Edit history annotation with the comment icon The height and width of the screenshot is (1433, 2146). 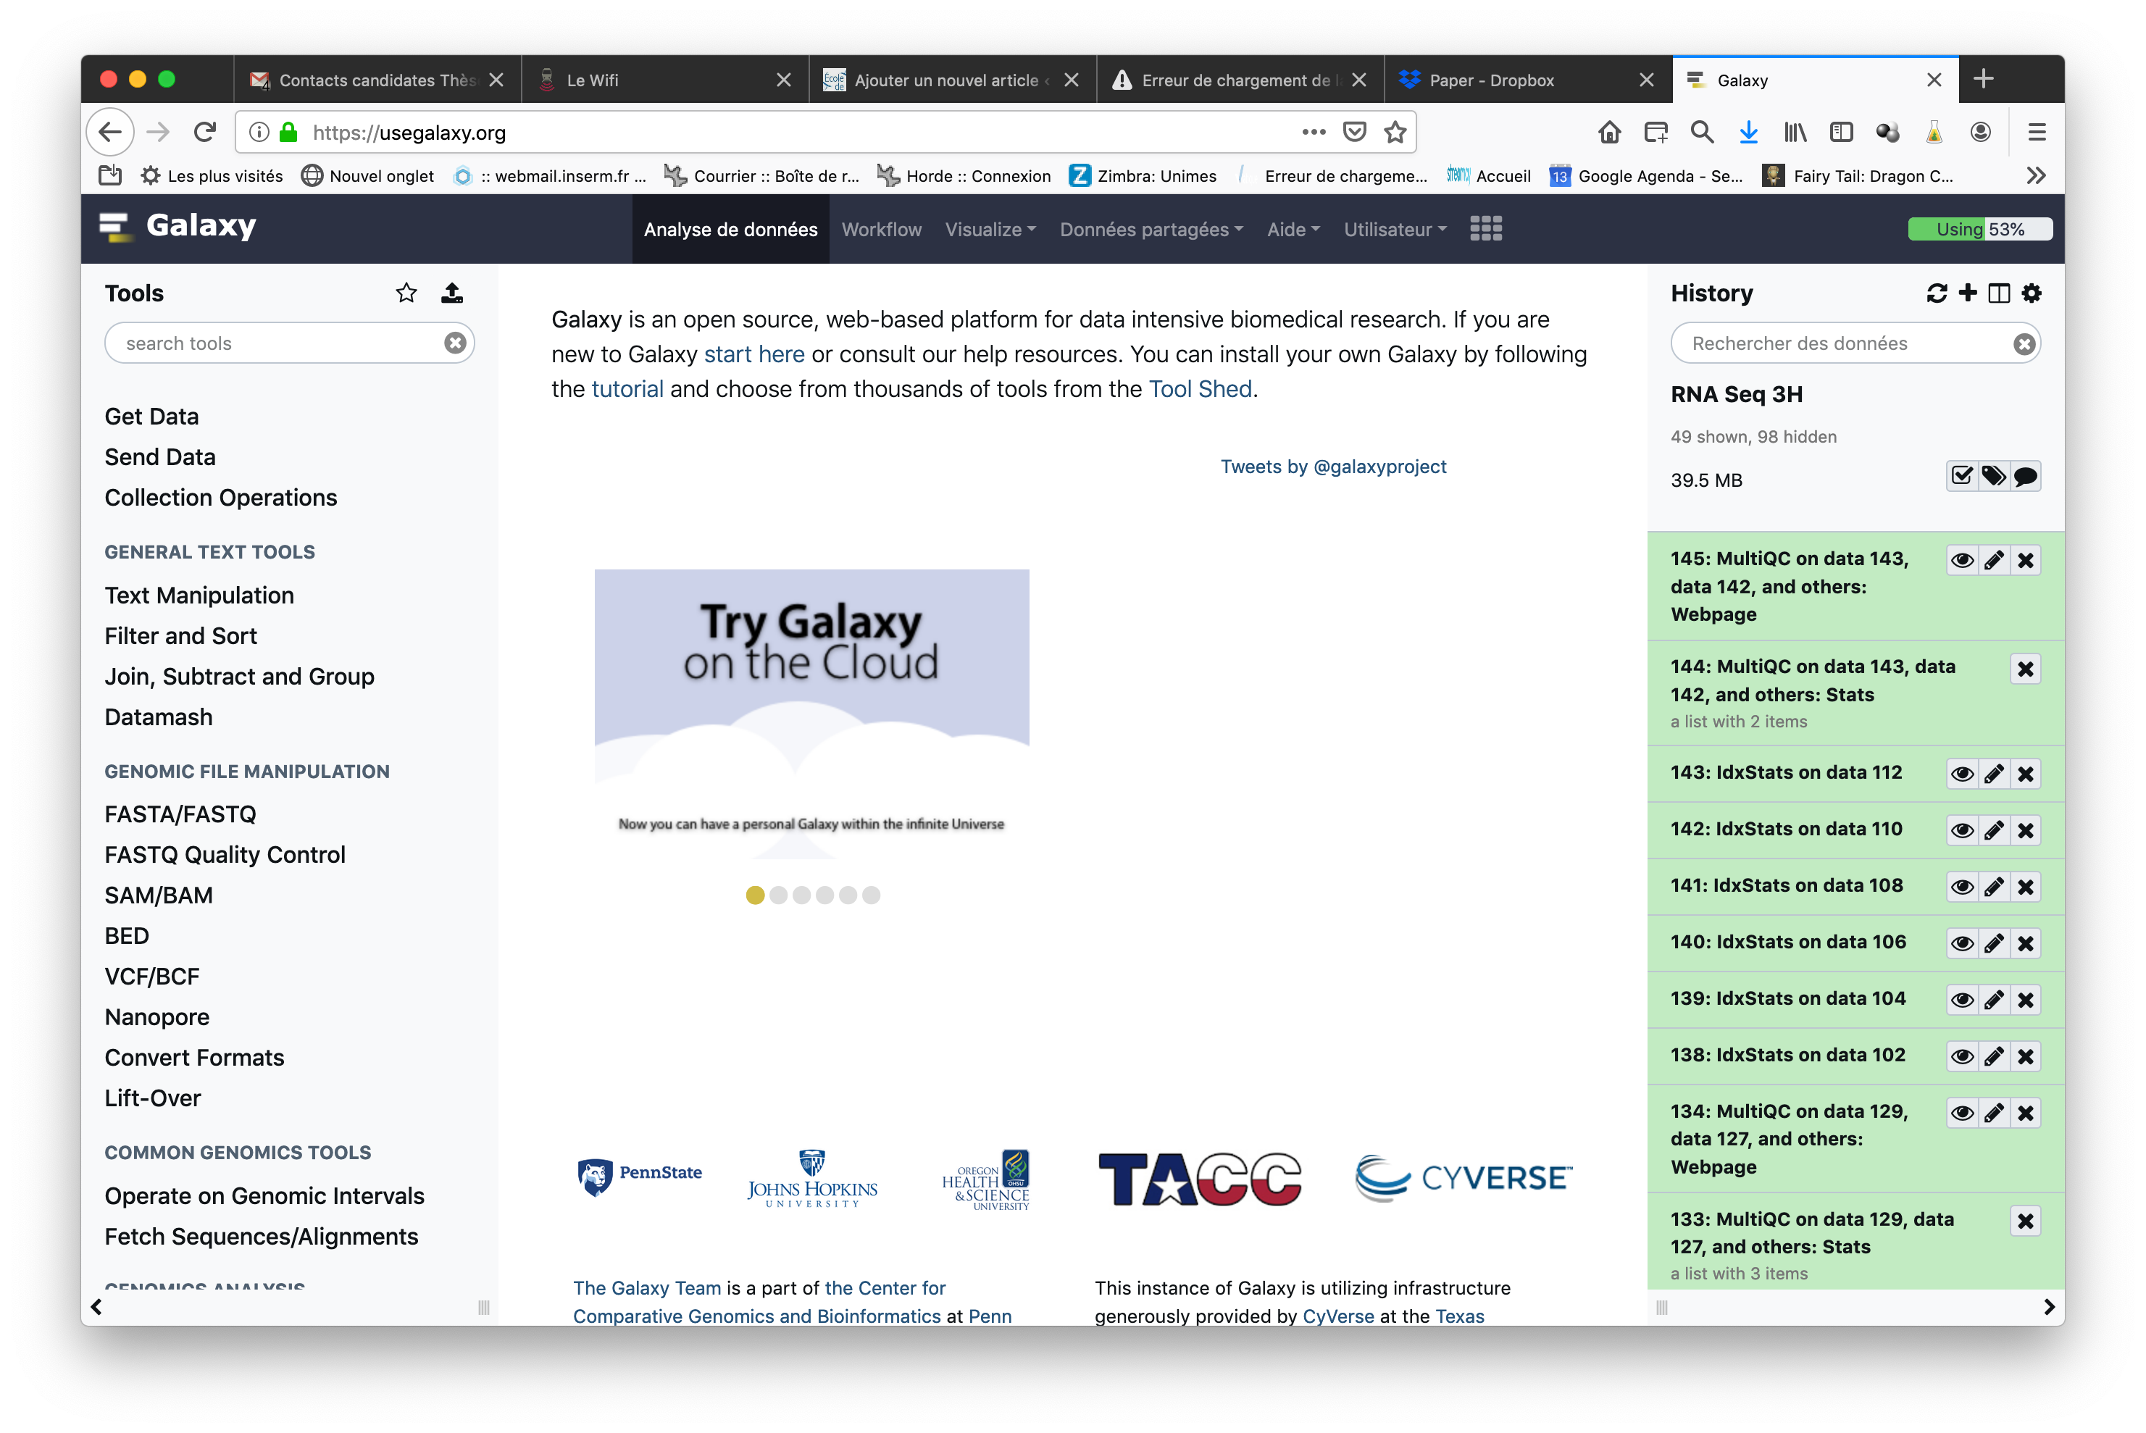click(x=2025, y=476)
